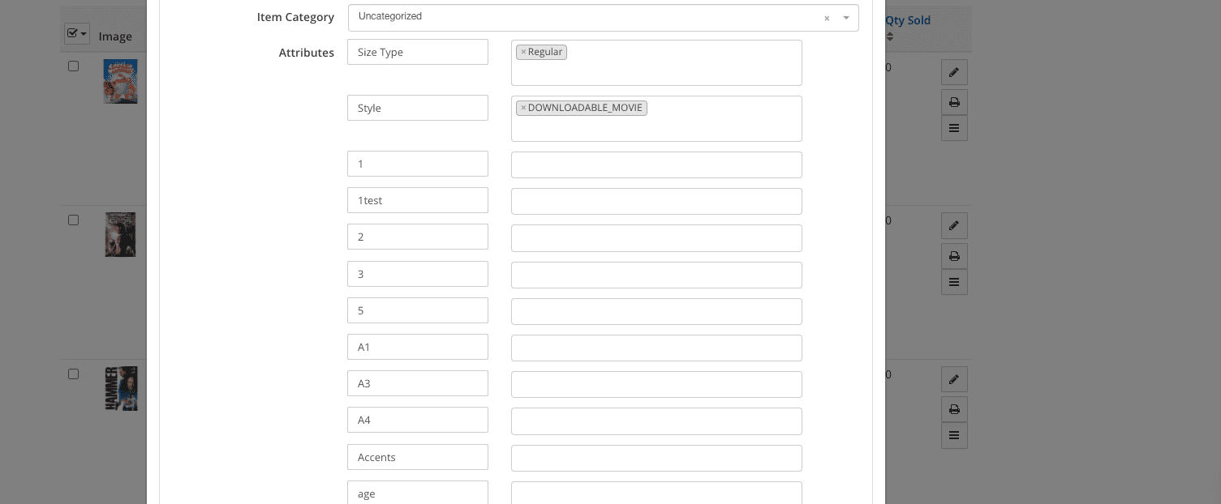Image resolution: width=1221 pixels, height=504 pixels.
Task: Click the value field for Accents attribute
Action: click(x=656, y=458)
